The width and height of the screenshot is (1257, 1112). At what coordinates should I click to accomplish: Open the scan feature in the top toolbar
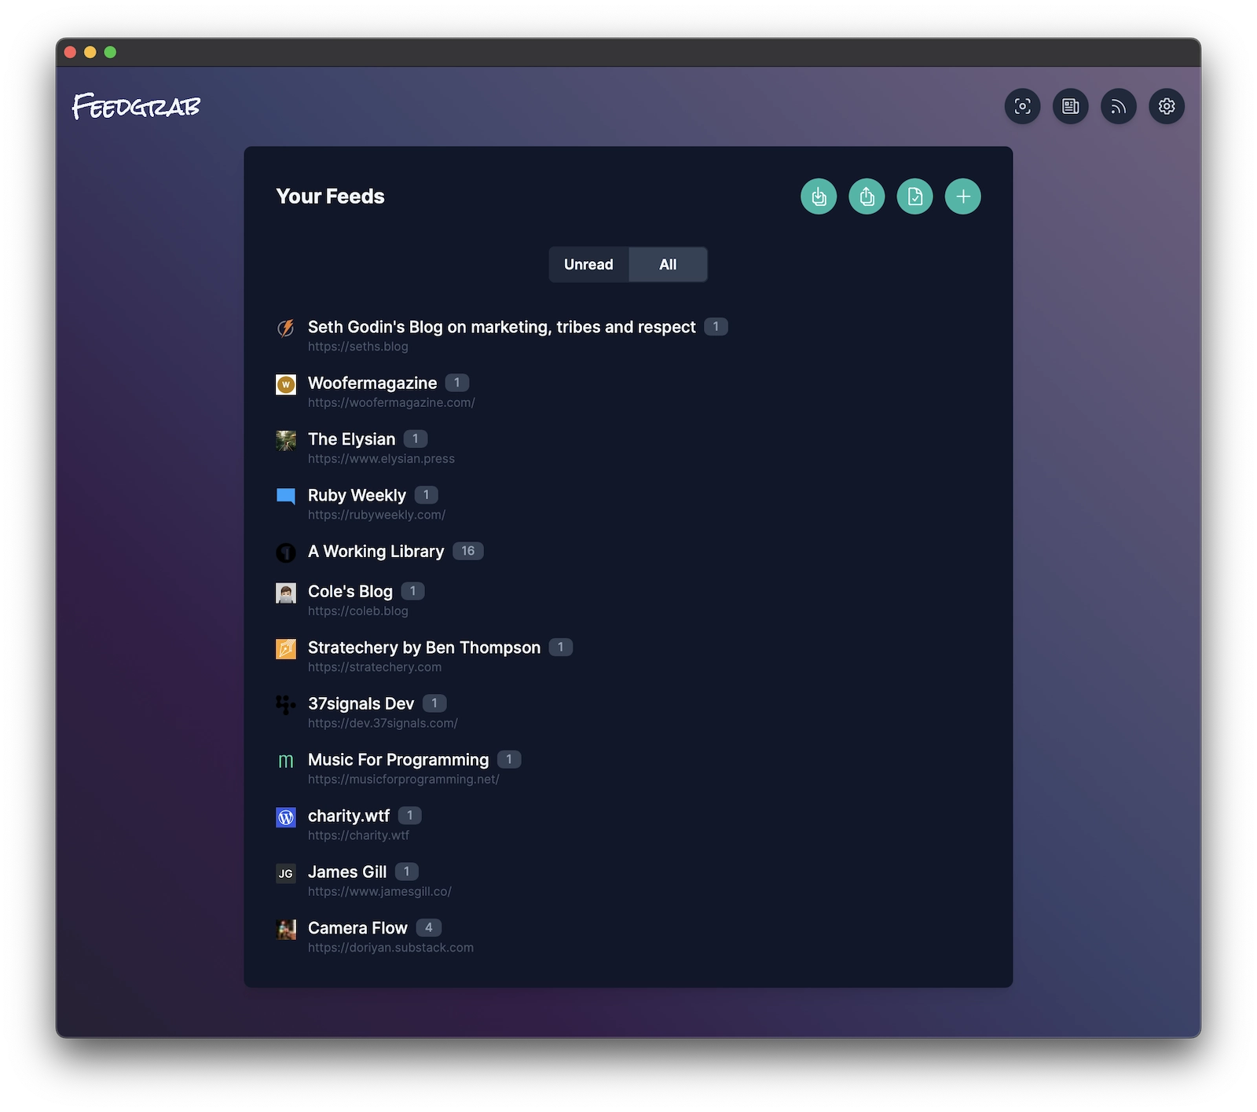click(x=1022, y=106)
